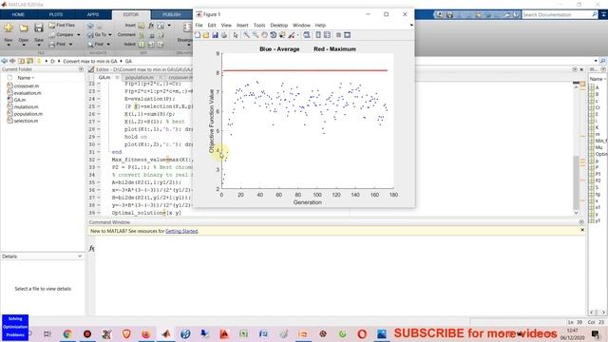Select the Edit Plot arrow tool
This screenshot has height=342, width=608.
(236, 35)
